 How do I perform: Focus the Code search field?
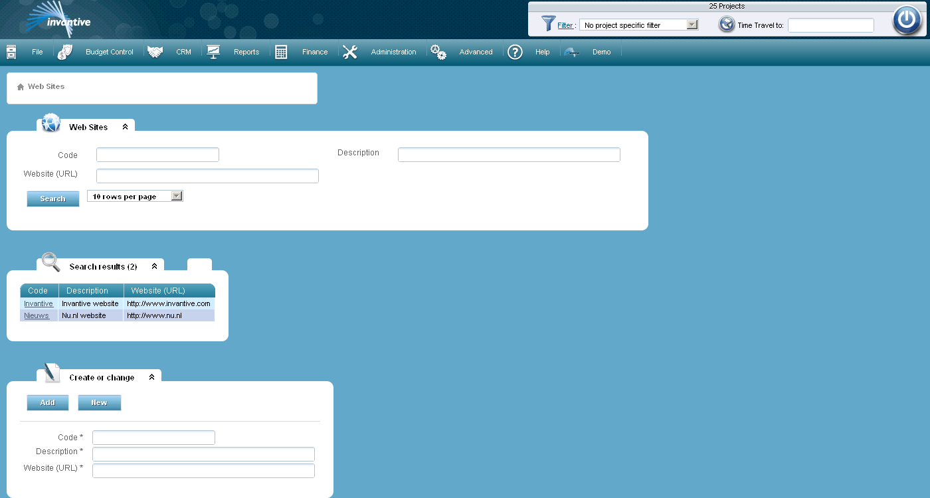157,155
